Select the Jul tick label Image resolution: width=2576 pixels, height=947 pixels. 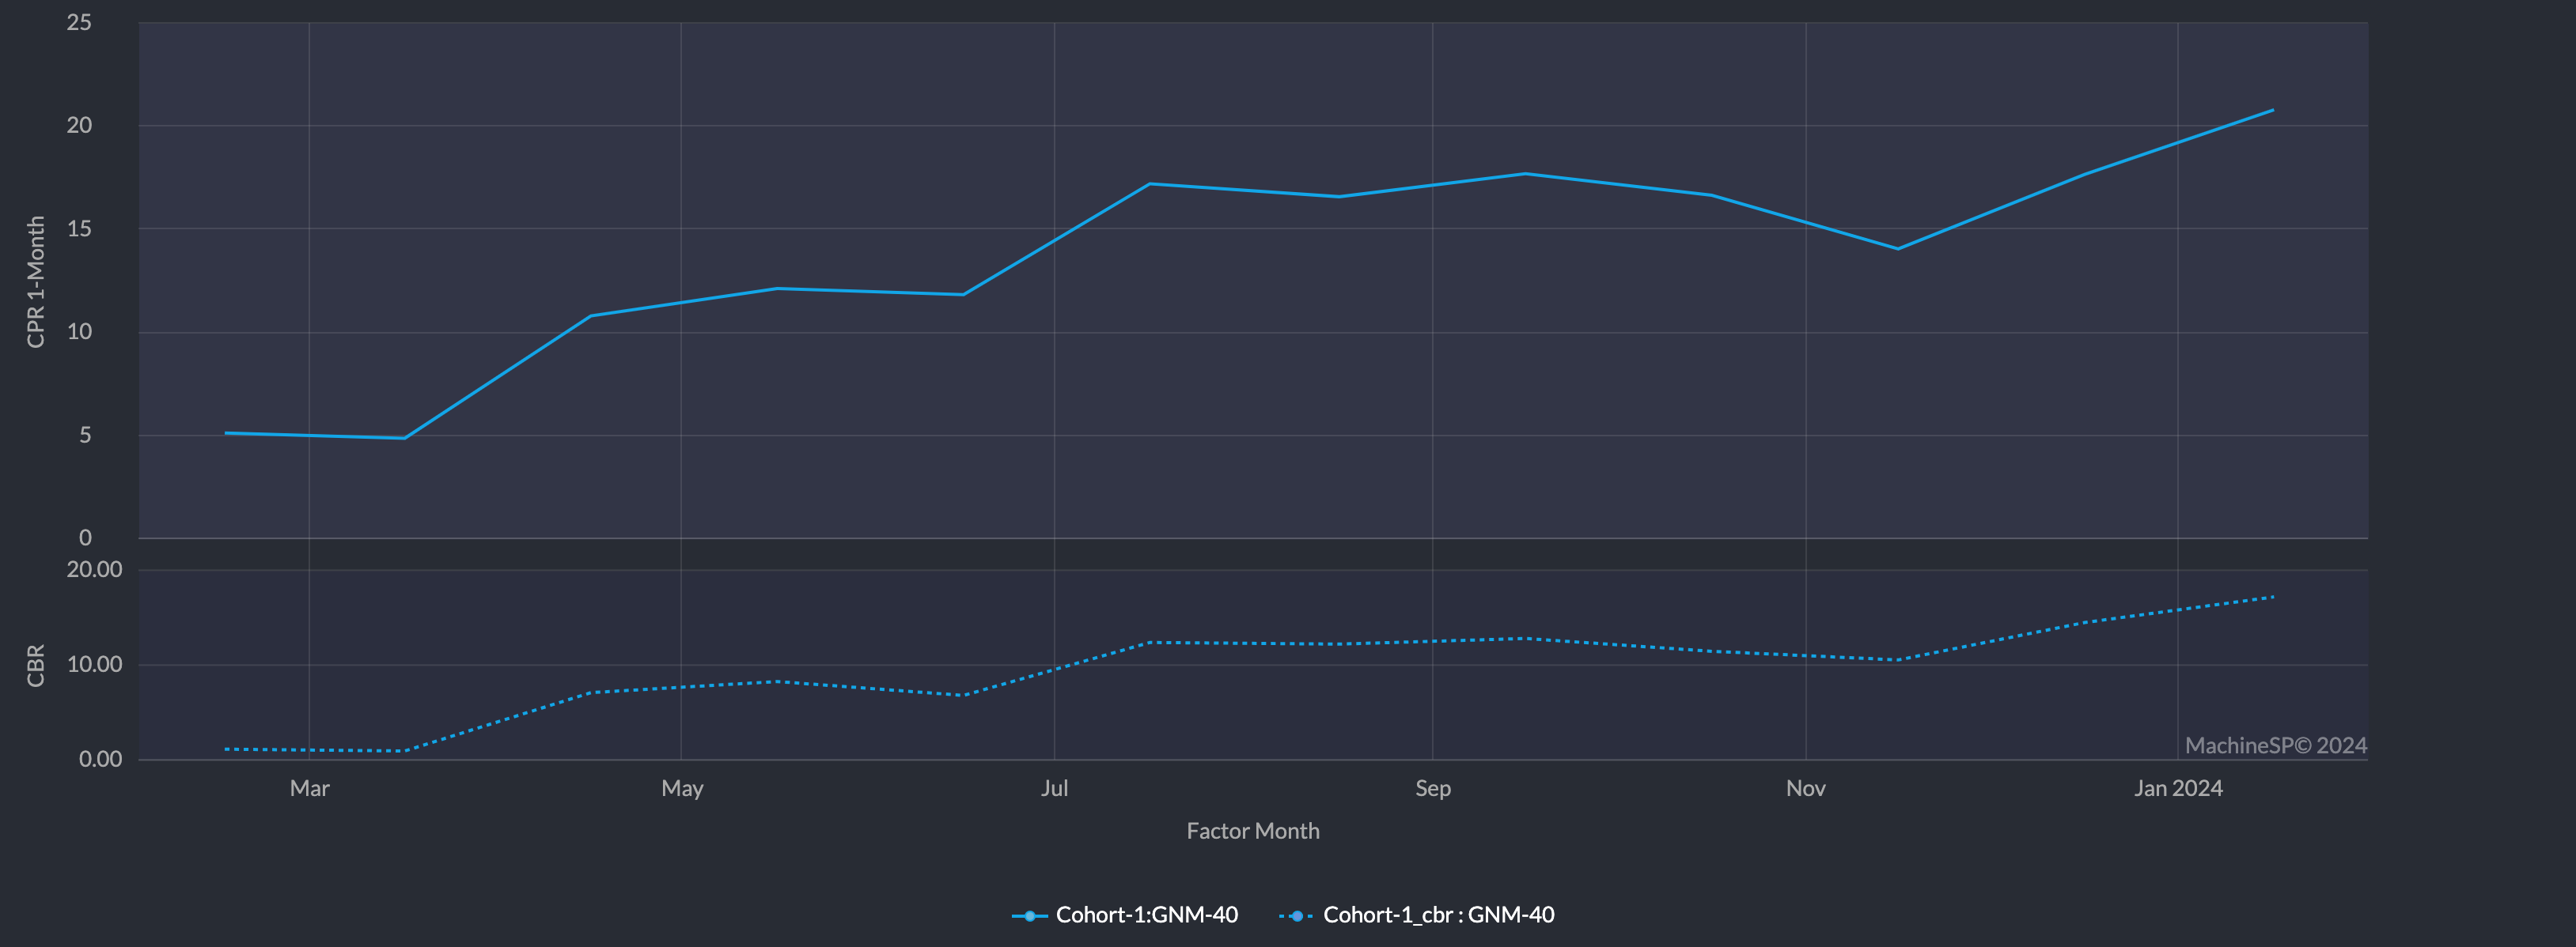(x=1054, y=788)
